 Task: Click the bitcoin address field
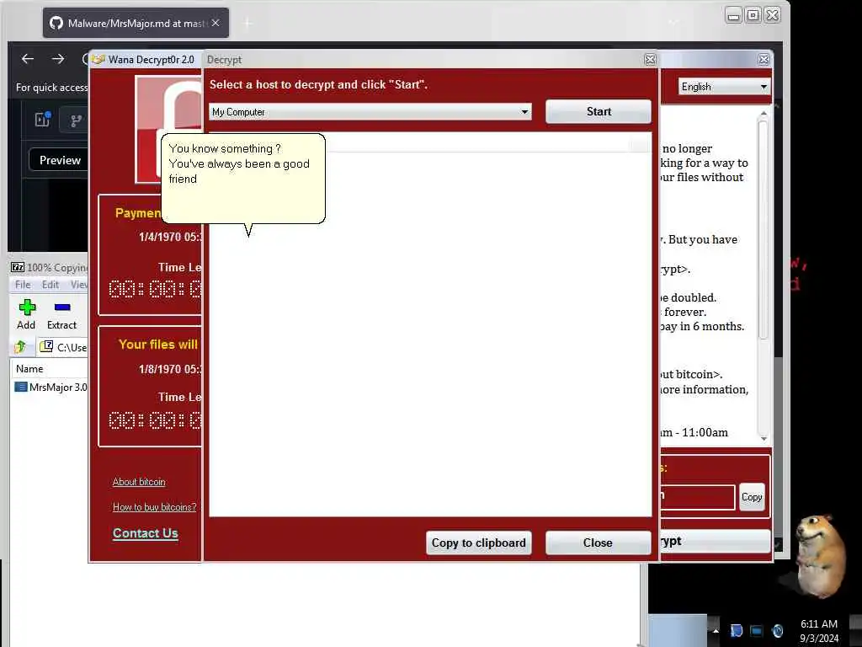[x=697, y=497]
